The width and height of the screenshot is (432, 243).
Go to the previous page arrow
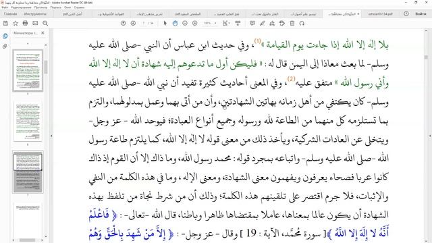click(x=123, y=24)
